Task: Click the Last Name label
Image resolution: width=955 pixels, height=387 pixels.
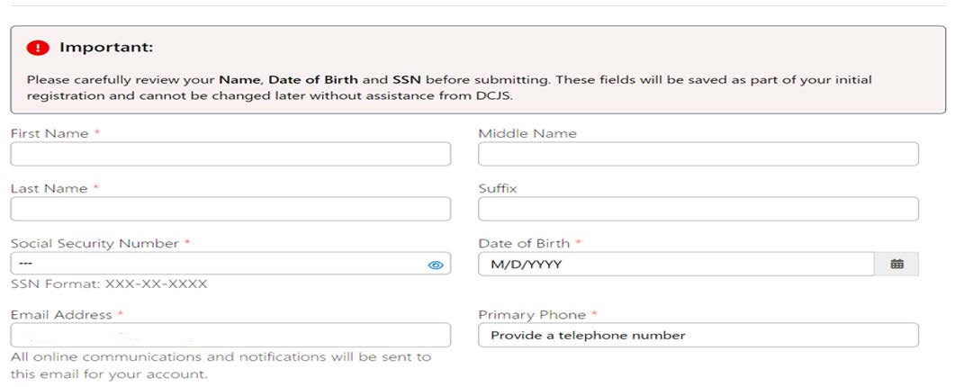Action: (50, 188)
